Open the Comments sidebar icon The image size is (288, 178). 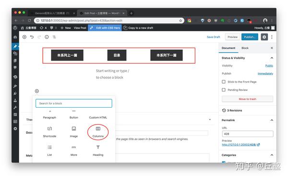[15, 67]
